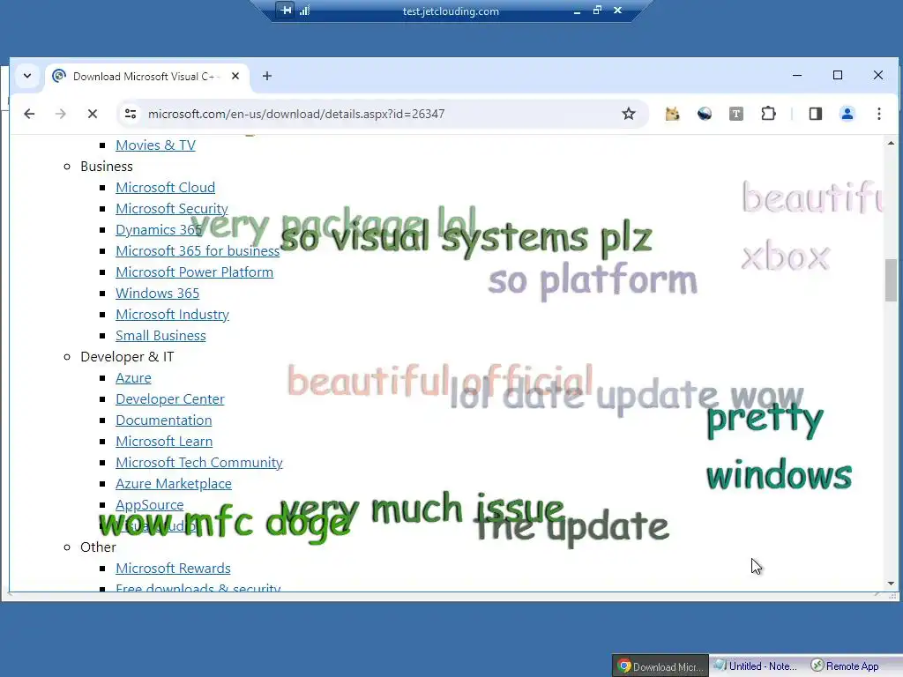
Task: Maximize the Chrome window
Action: (838, 76)
